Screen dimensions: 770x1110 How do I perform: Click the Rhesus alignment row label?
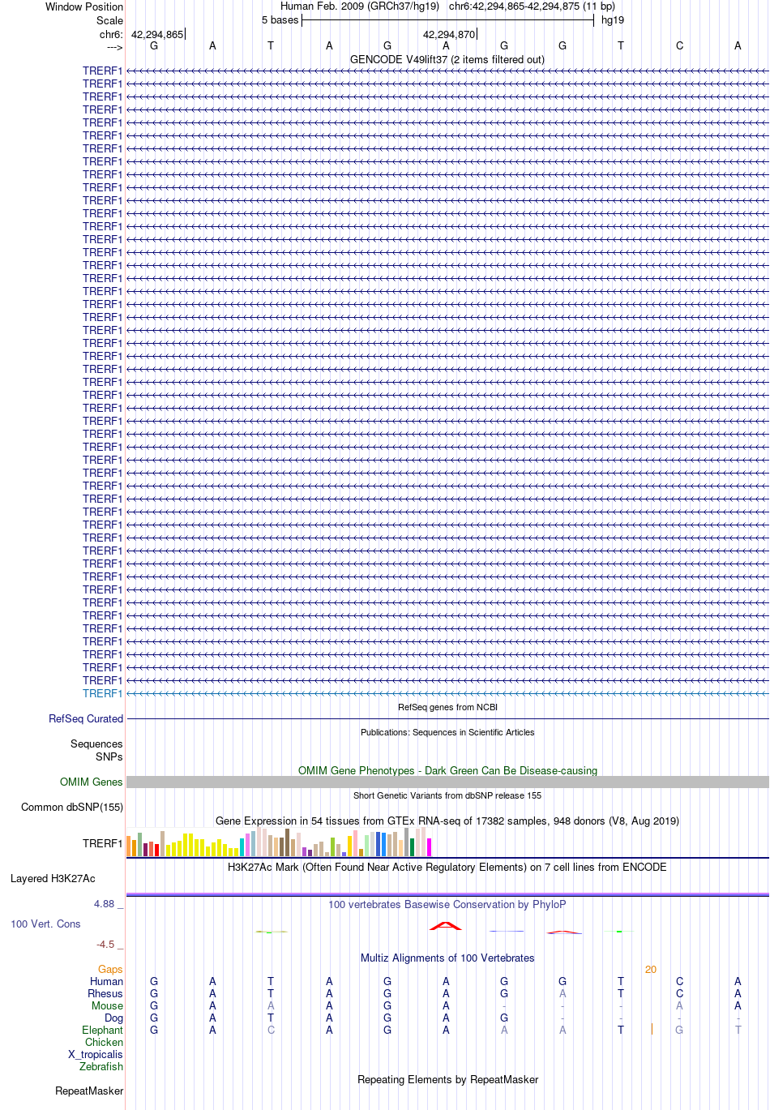[105, 993]
